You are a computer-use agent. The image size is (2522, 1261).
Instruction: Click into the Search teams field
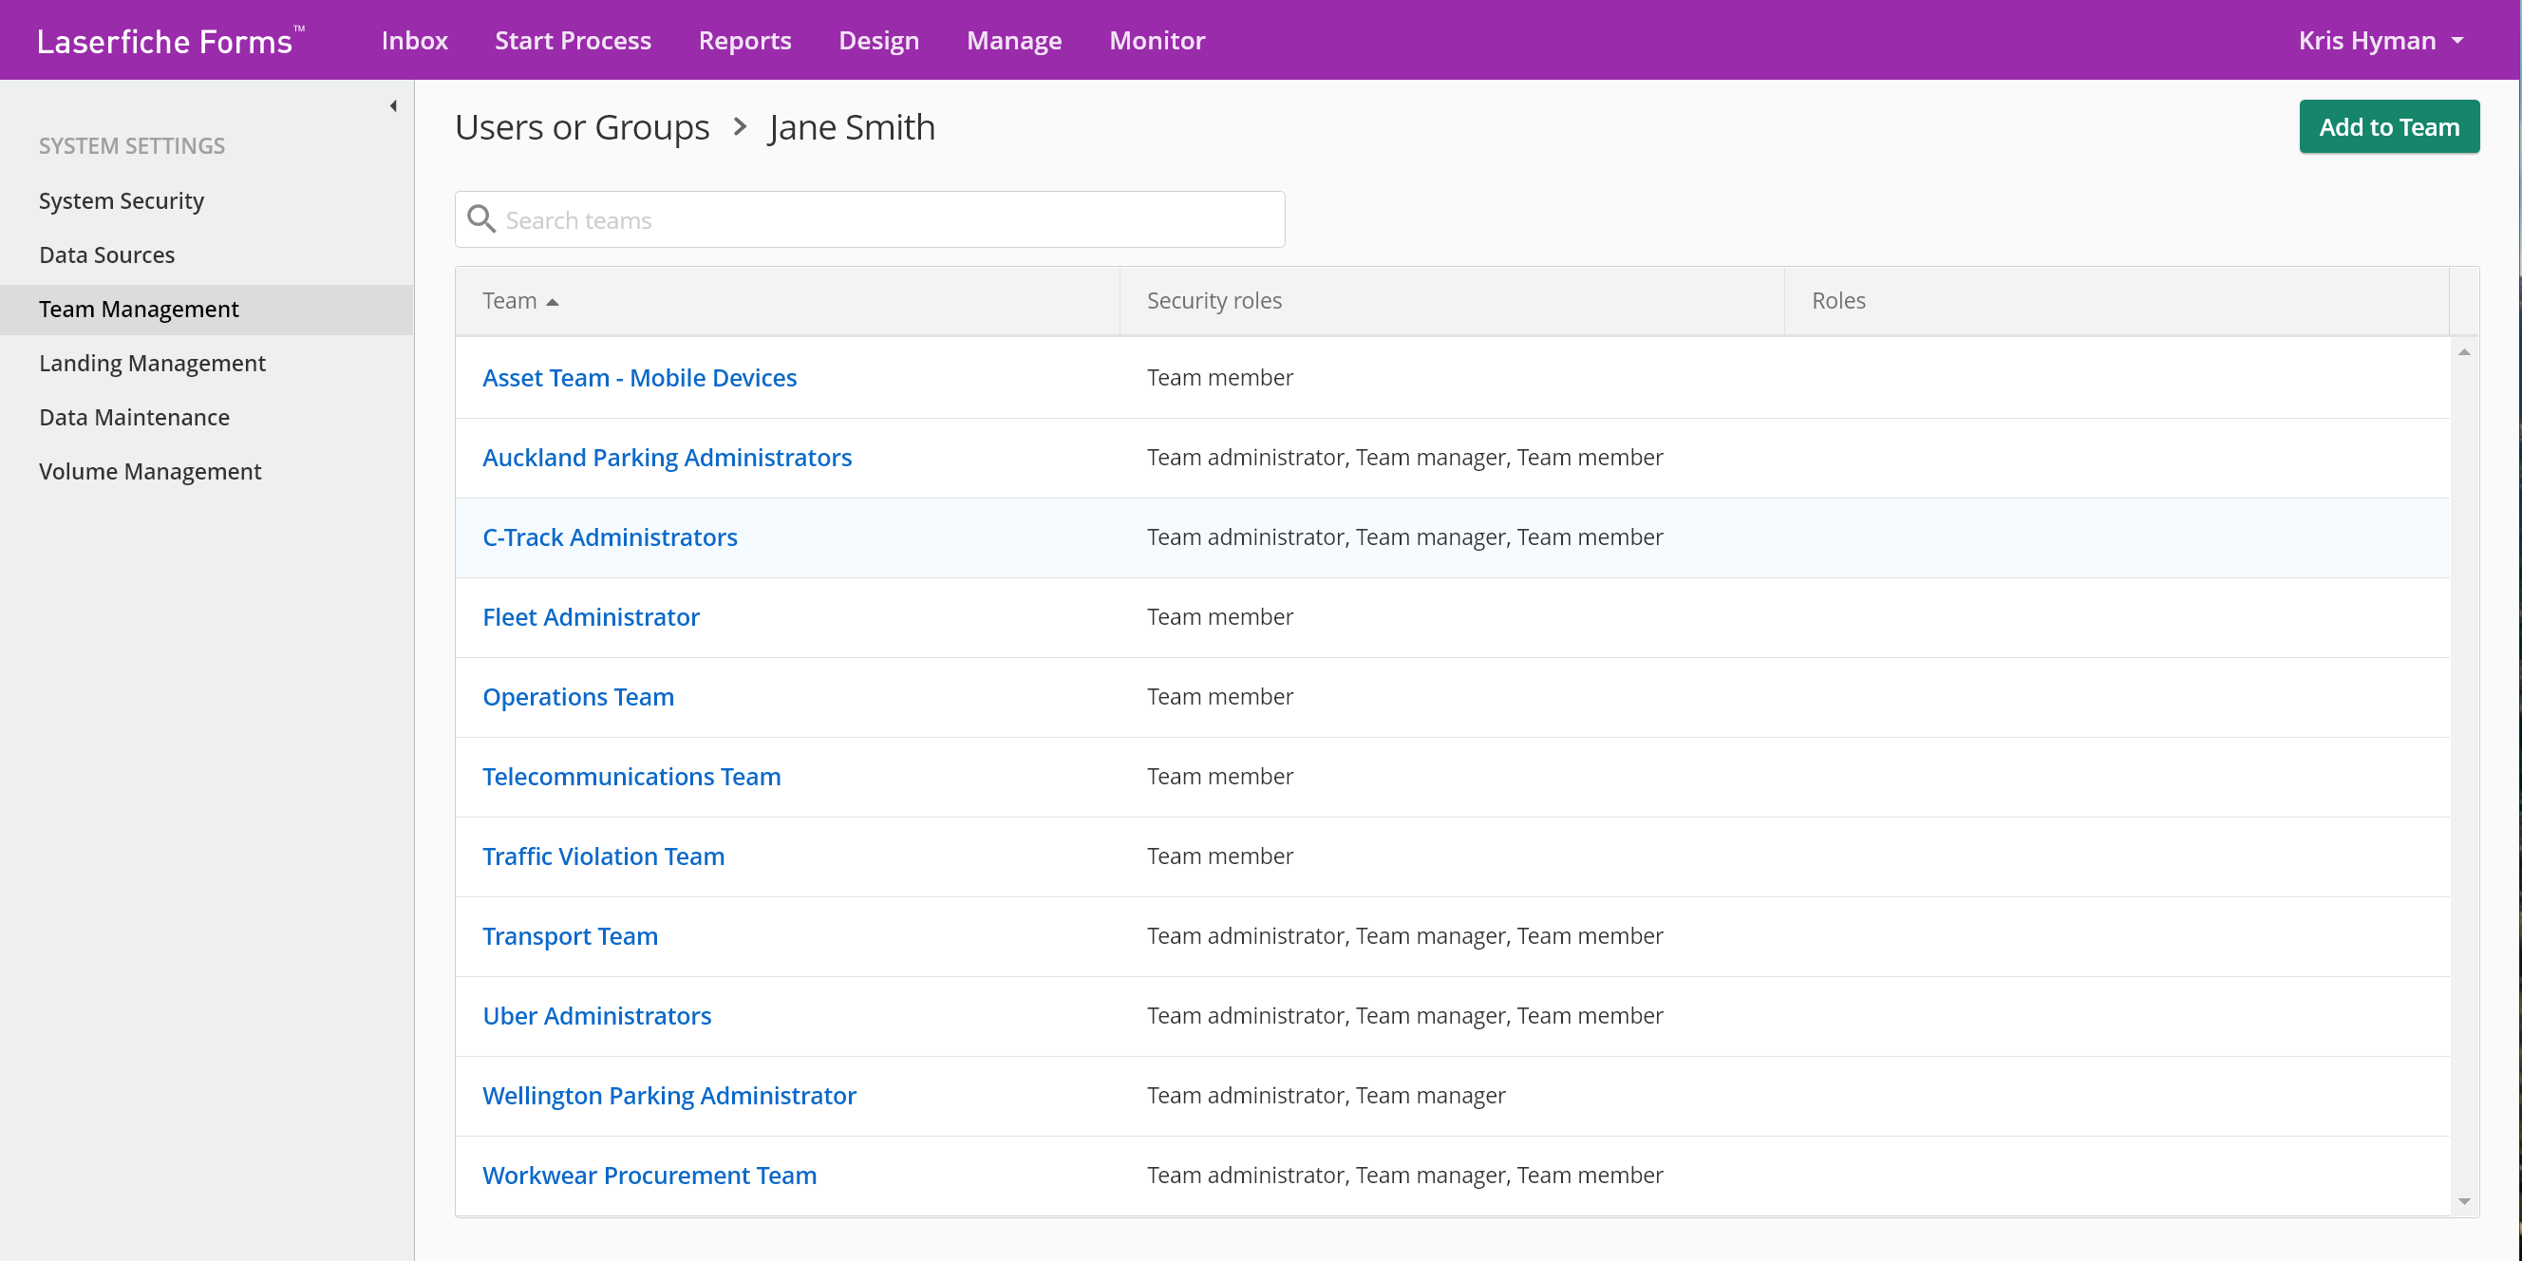tap(870, 219)
